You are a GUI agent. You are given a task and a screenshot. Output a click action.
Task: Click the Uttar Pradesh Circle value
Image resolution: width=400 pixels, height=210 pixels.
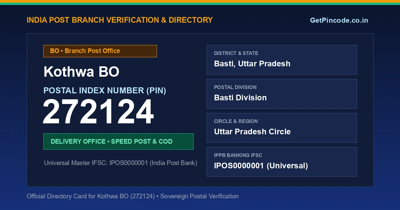tap(252, 132)
